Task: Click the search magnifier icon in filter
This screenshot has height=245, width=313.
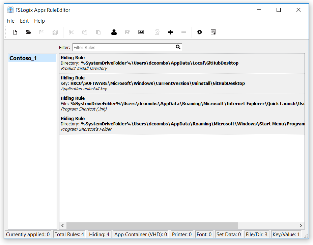Action: [x=178, y=47]
